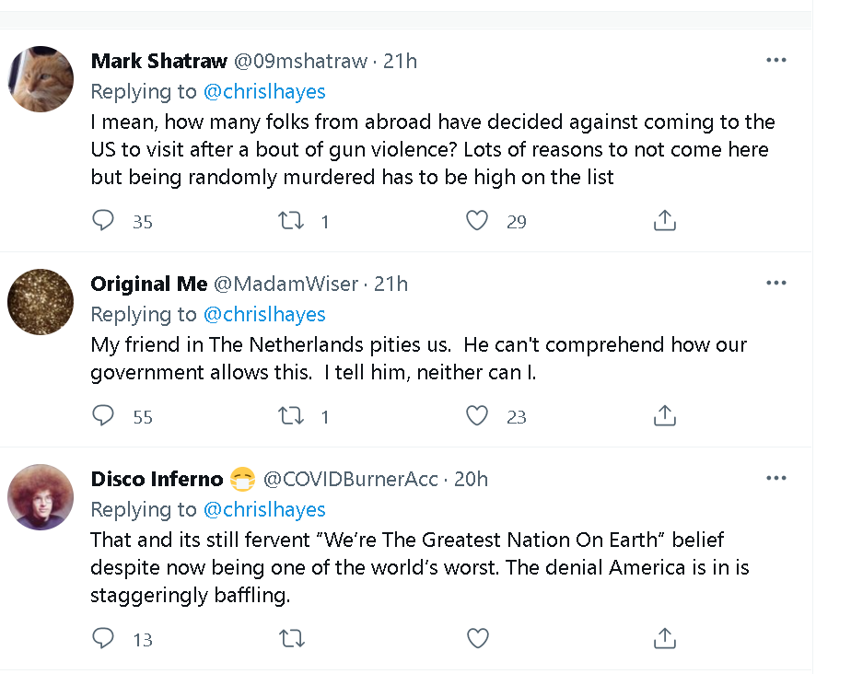This screenshot has width=851, height=674.
Task: Reply to Original Me's tweet
Action: pos(104,416)
